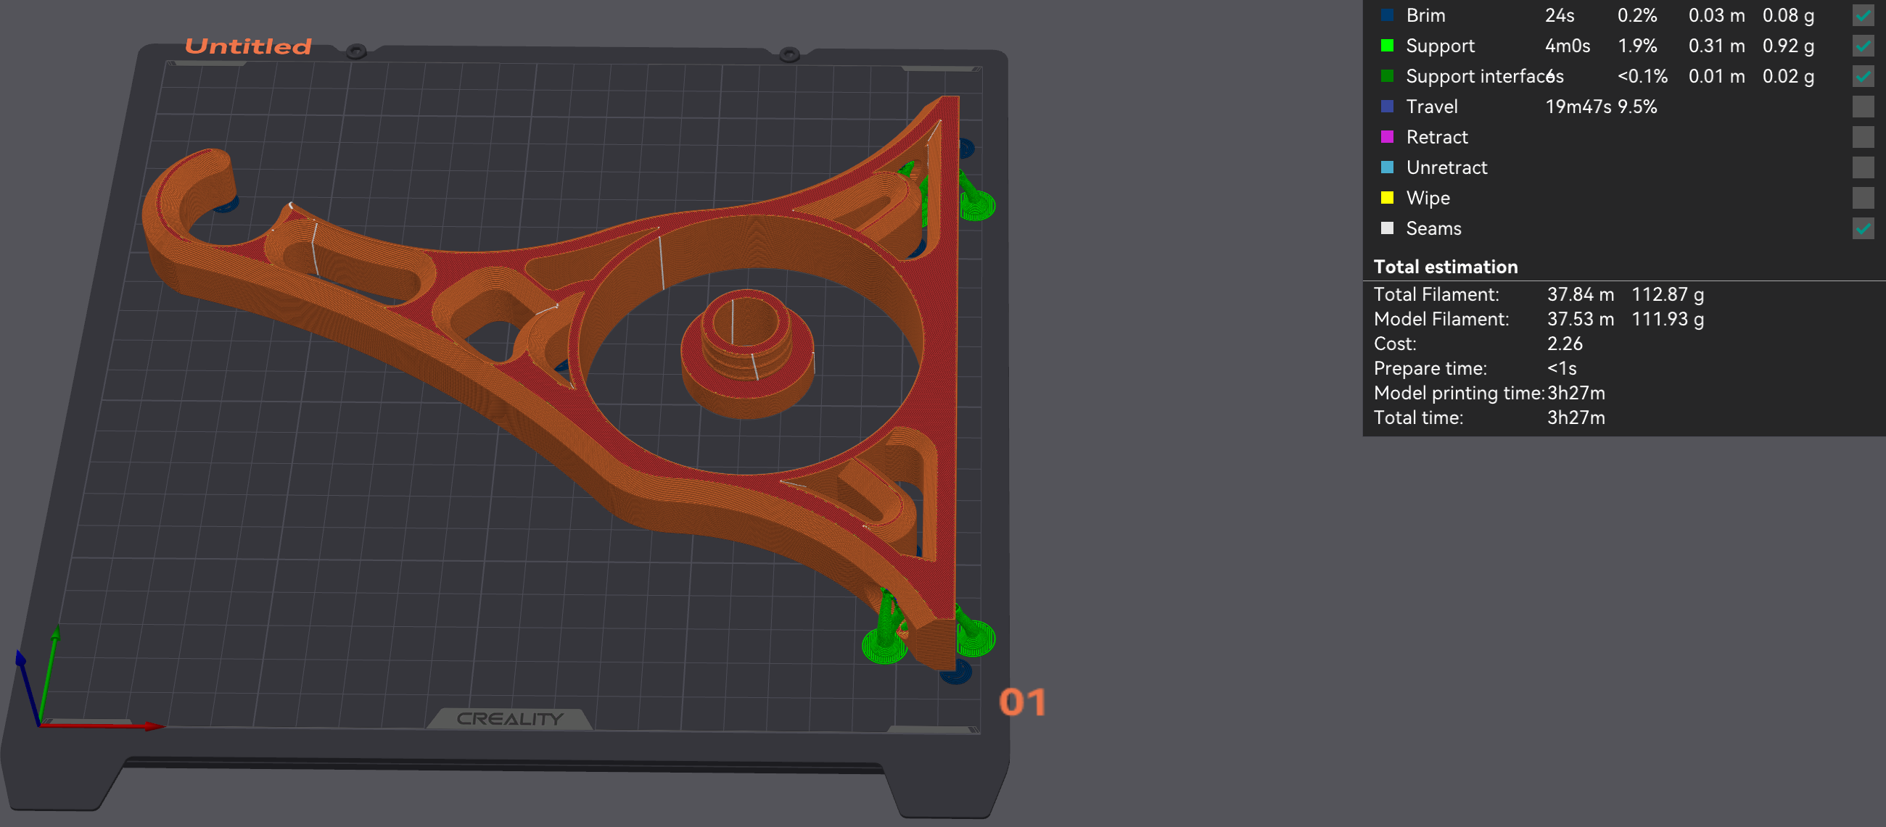1886x827 pixels.
Task: Click the white Seams color swatch
Action: coord(1387,228)
